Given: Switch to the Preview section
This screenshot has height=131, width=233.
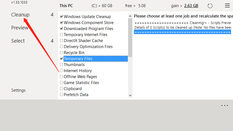Looking at the screenshot, I should tap(20, 28).
